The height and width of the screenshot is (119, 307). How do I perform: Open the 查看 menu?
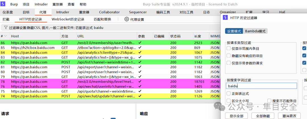(71, 4)
